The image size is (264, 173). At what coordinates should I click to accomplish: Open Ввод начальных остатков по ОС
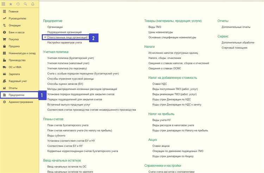(x=67, y=166)
